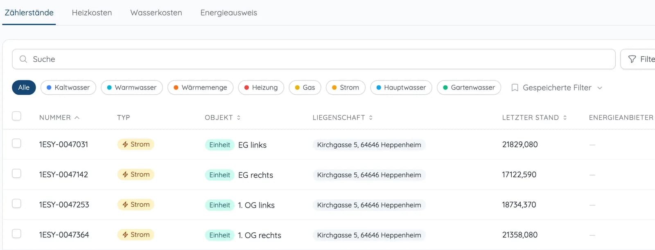Filter by Wärmemenge meters
655x250 pixels.
(201, 87)
